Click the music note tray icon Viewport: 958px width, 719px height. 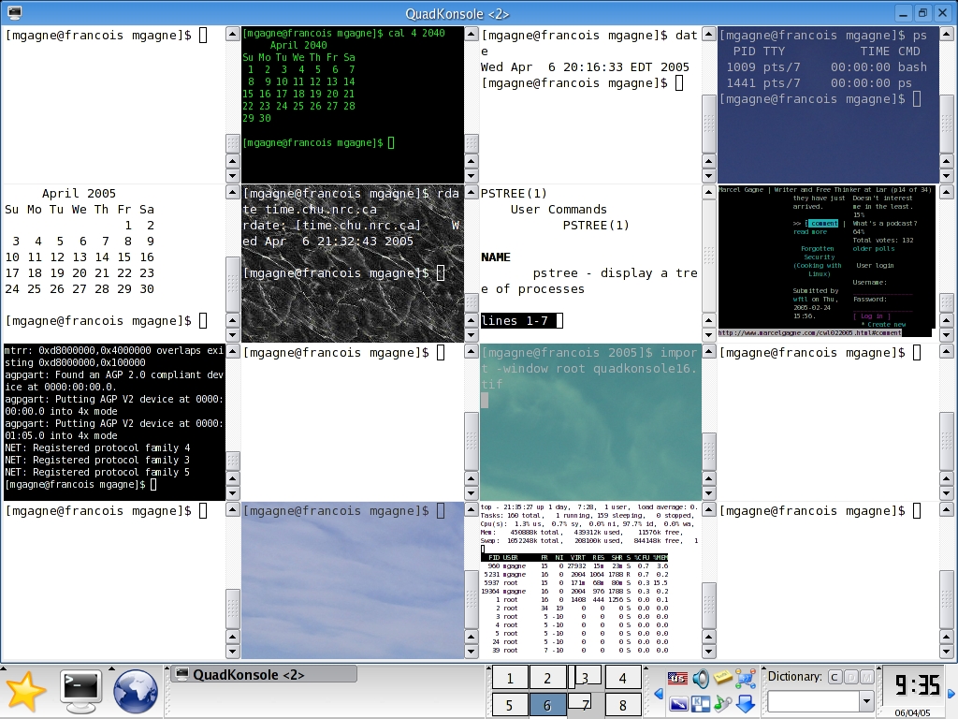(723, 703)
